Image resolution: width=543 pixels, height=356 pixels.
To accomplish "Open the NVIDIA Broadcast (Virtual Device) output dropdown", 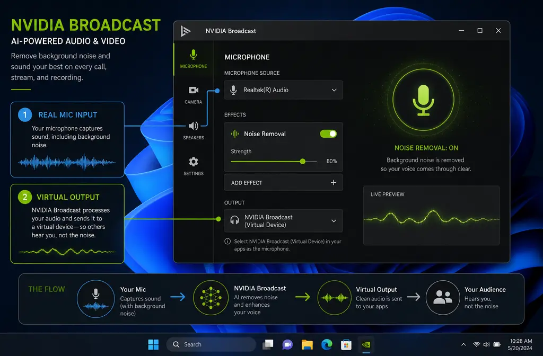I will click(x=283, y=221).
